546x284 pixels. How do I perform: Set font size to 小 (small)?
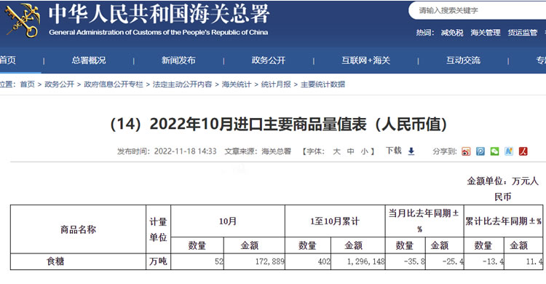pos(364,151)
